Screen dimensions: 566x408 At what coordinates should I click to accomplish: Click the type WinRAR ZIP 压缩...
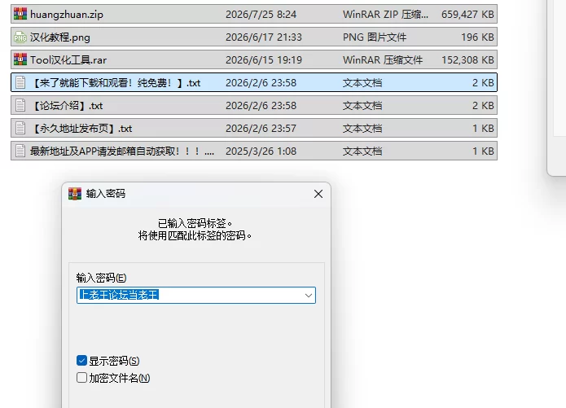(385, 15)
